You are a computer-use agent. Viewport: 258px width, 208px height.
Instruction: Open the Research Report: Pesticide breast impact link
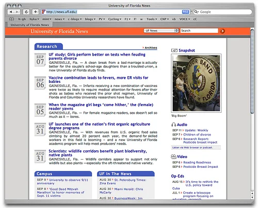(200, 141)
